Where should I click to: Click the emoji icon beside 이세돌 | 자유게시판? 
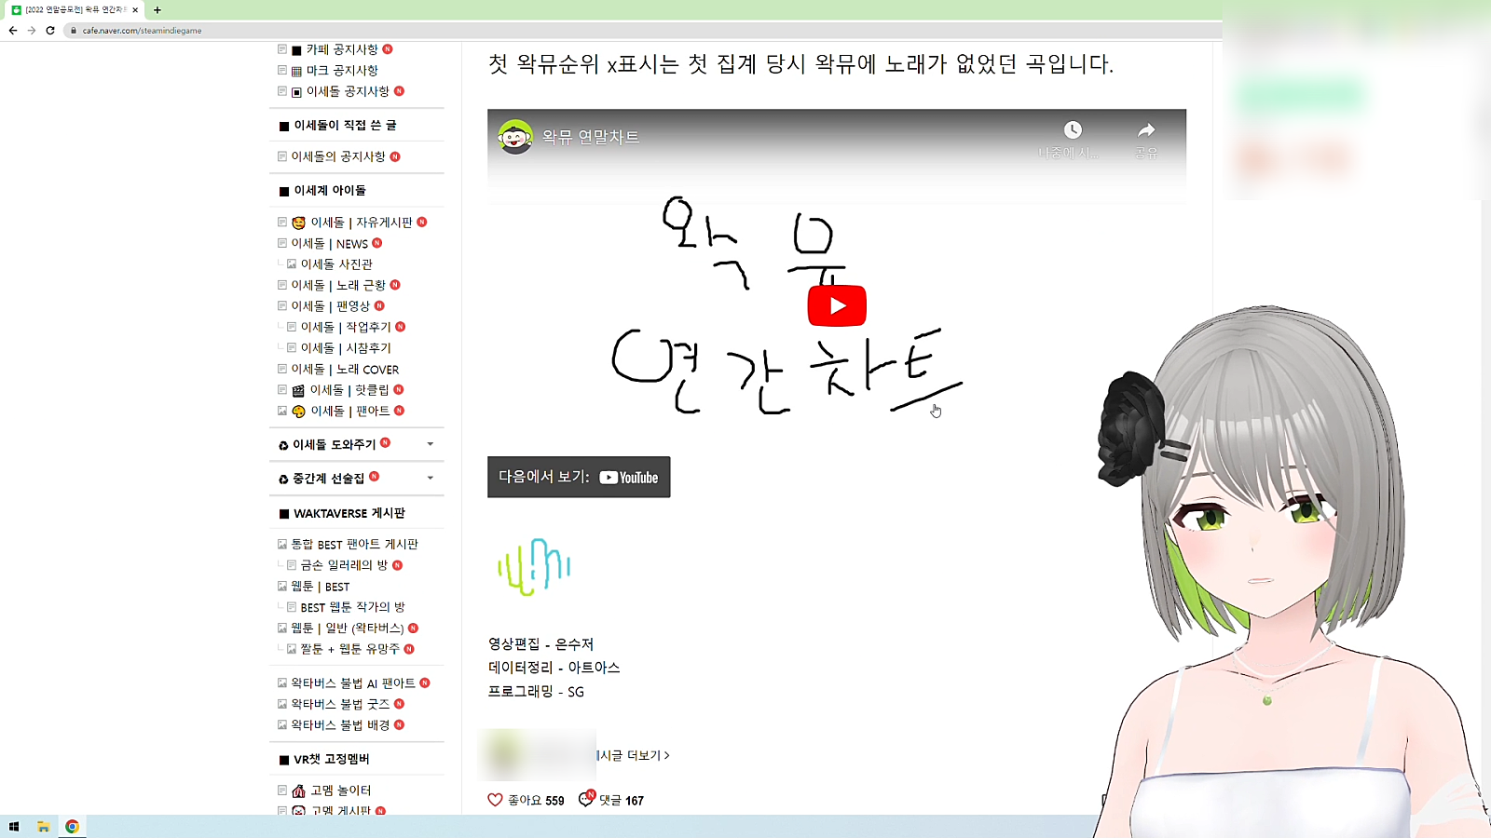coord(298,223)
